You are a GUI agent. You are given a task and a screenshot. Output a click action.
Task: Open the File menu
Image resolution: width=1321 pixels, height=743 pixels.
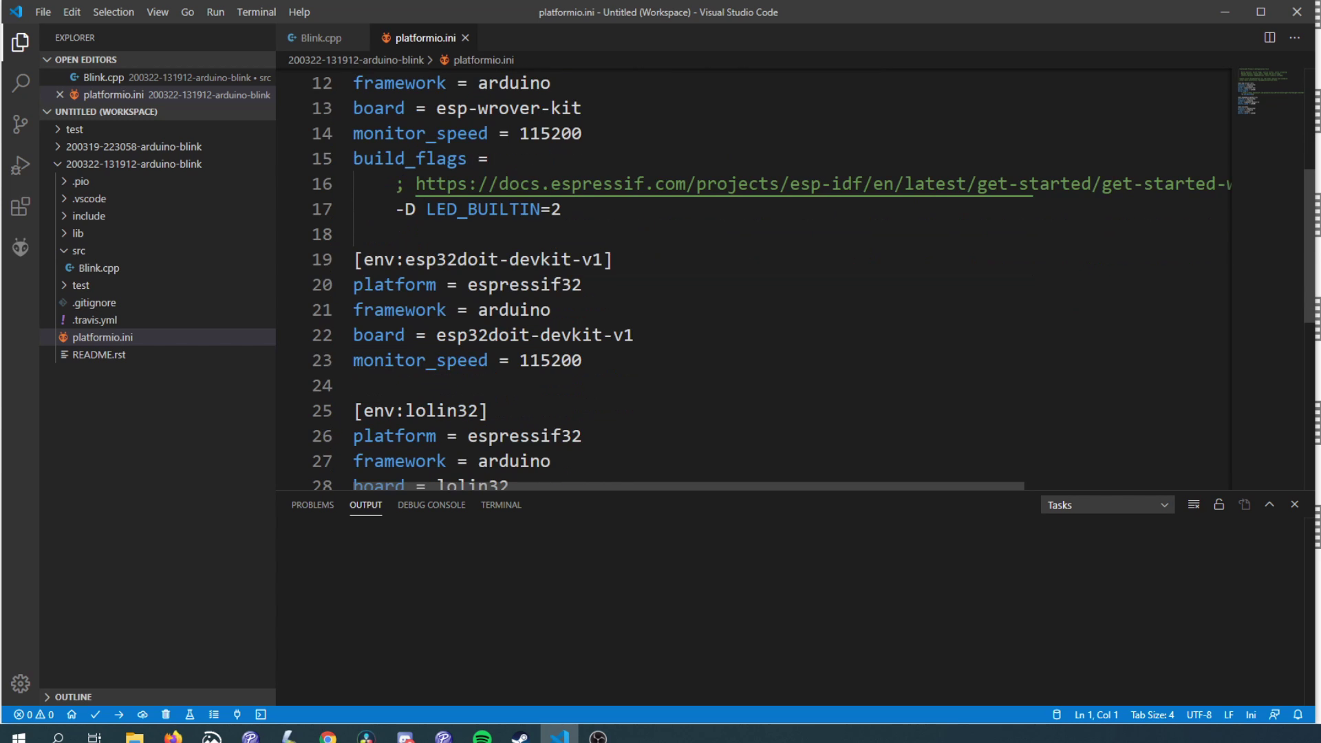point(43,12)
